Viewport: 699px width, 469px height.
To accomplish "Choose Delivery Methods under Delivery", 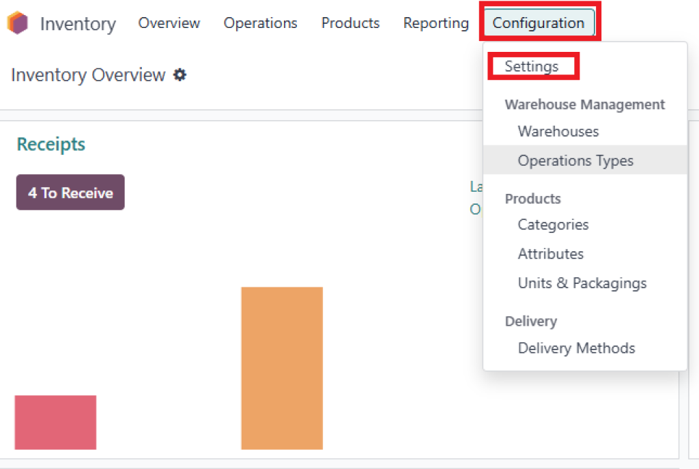I will click(x=576, y=348).
